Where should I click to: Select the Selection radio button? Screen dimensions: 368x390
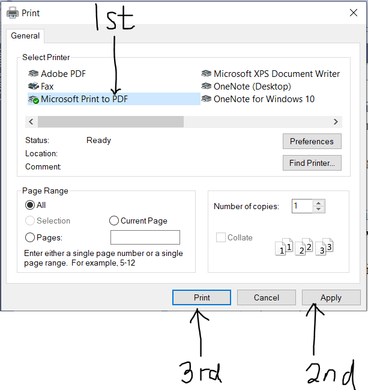(30, 221)
